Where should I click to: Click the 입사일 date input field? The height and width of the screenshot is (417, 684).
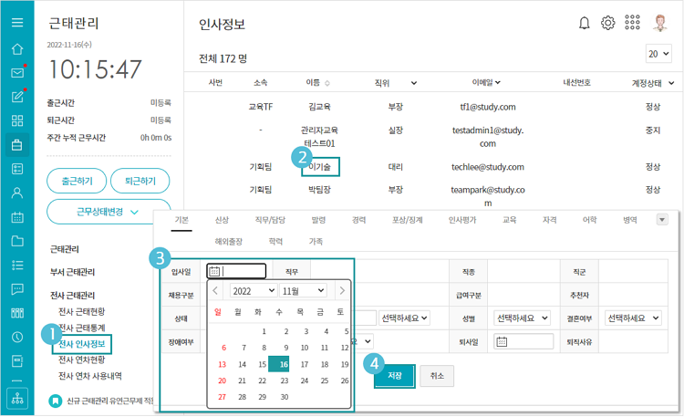[x=244, y=270]
